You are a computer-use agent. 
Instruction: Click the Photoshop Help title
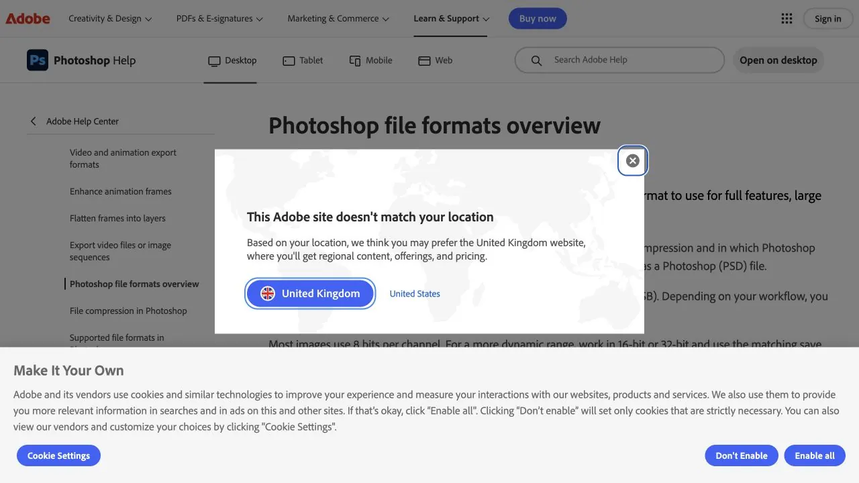(95, 60)
